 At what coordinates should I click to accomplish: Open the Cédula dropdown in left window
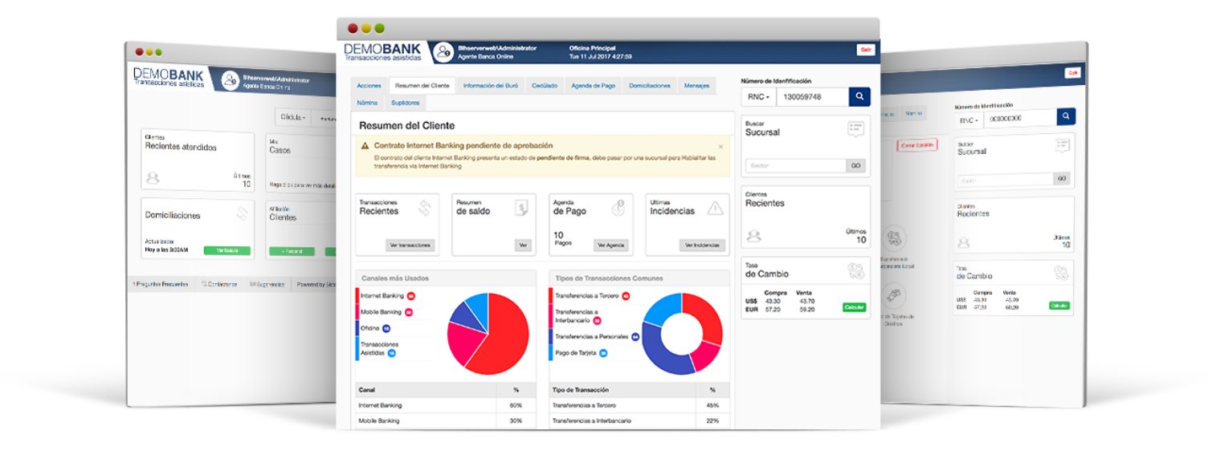click(x=293, y=117)
